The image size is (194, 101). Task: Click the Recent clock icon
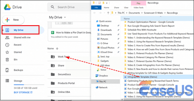[x=7, y=45]
